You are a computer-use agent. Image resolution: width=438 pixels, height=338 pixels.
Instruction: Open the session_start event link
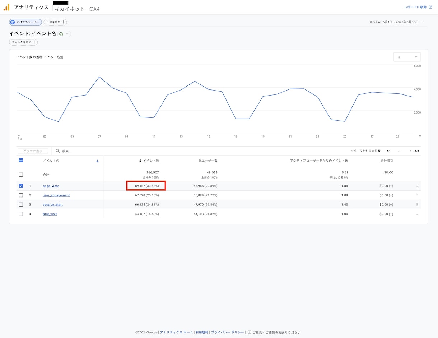click(x=53, y=205)
